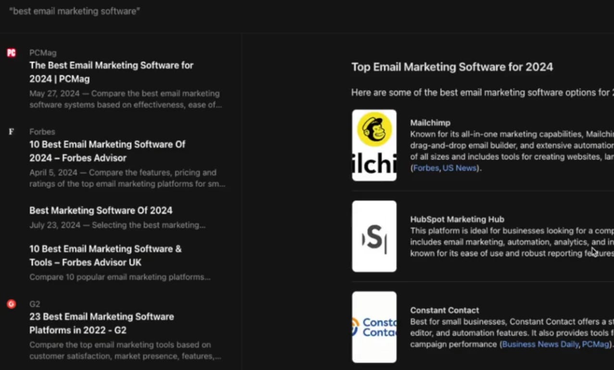Click 'Top Email Marketing Software for 2024' heading
Viewport: 614px width, 370px height.
pos(452,67)
